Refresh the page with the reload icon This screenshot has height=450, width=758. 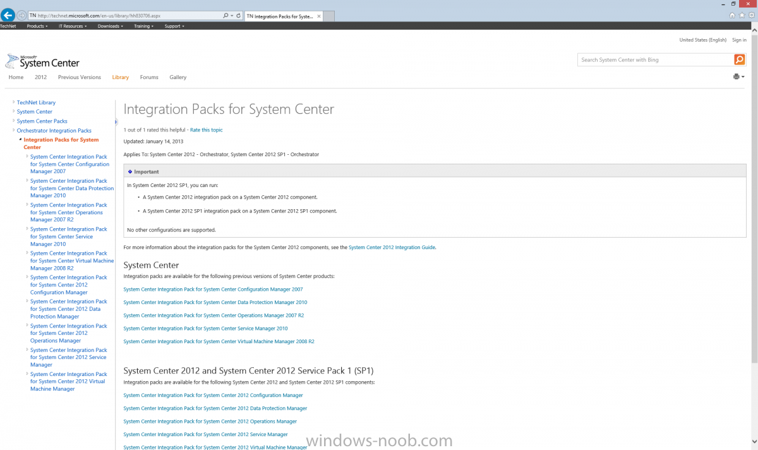239,15
